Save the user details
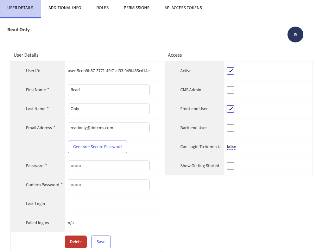This screenshot has height=252, width=316. pos(101,242)
